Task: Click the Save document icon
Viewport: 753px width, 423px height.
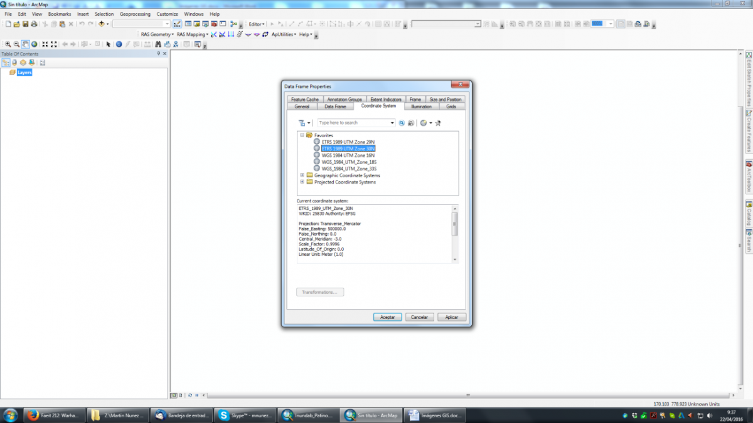Action: click(x=26, y=24)
